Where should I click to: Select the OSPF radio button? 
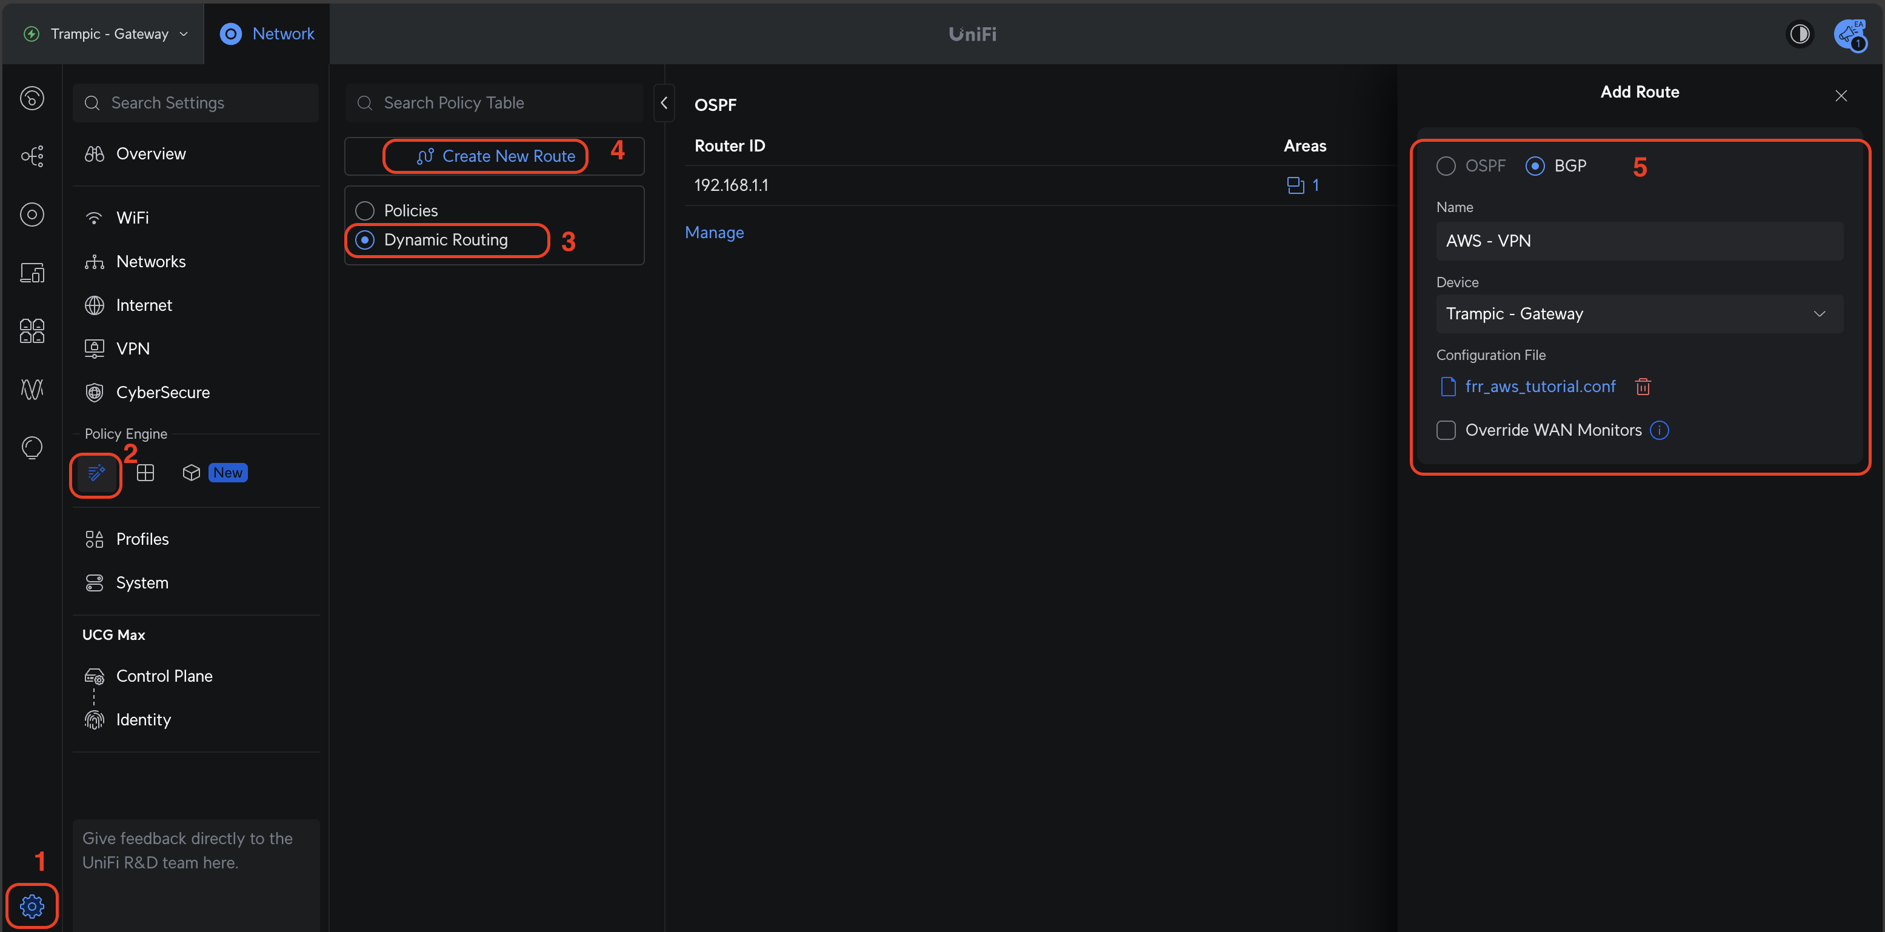[1446, 166]
